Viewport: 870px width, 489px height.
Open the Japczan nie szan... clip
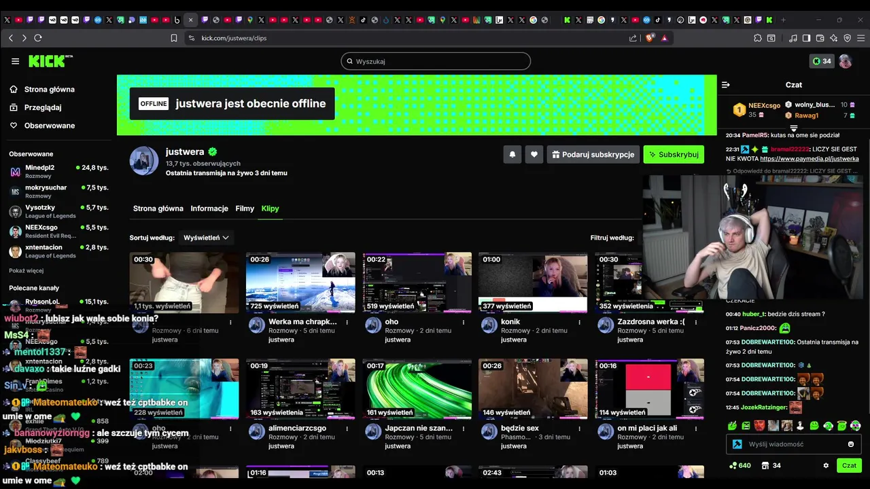click(417, 389)
